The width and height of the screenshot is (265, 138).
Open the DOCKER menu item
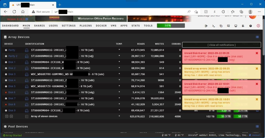click(101, 26)
